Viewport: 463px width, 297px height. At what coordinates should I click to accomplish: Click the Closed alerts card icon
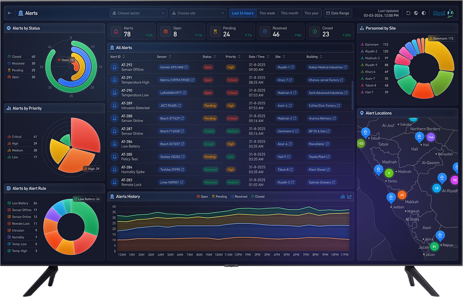(315, 32)
